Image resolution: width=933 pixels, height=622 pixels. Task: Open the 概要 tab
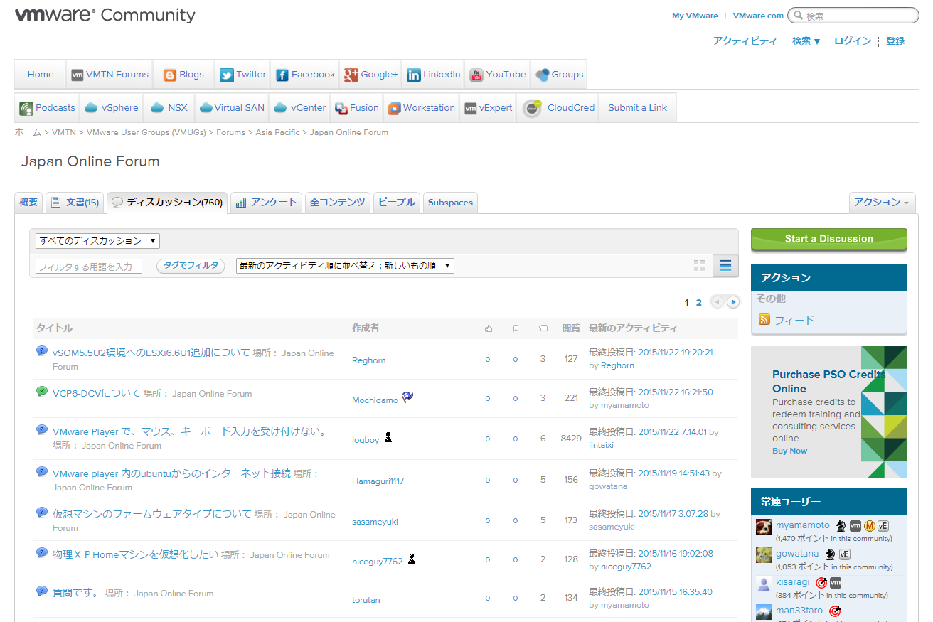28,203
